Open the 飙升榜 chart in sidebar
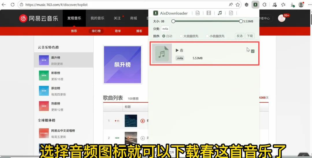The width and height of the screenshot is (312, 158). click(x=64, y=60)
